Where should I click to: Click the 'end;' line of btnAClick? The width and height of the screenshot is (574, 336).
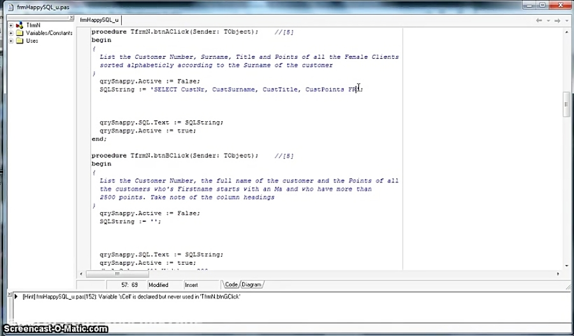click(99, 139)
